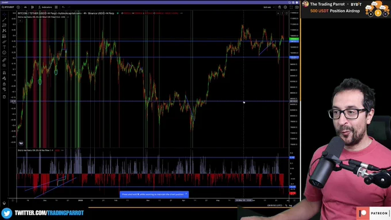The height and width of the screenshot is (220, 391).
Task: Select the brush drawing tool
Action: point(4,42)
